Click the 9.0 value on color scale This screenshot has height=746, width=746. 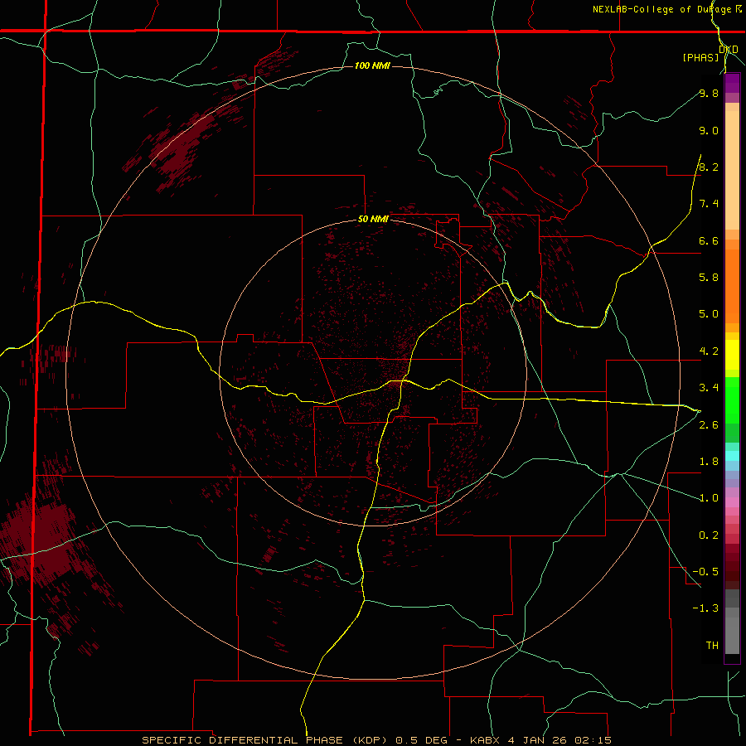[x=709, y=131]
